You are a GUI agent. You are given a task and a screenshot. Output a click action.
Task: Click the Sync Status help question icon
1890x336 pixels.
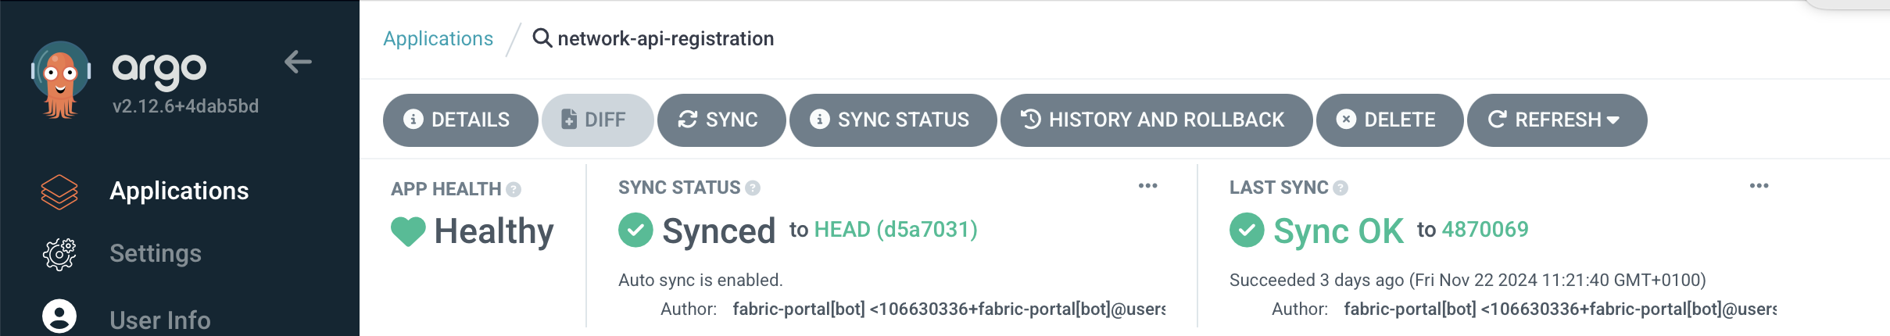click(753, 188)
